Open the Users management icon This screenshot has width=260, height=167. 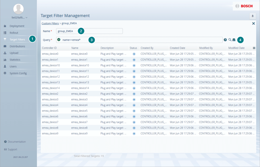(12, 66)
